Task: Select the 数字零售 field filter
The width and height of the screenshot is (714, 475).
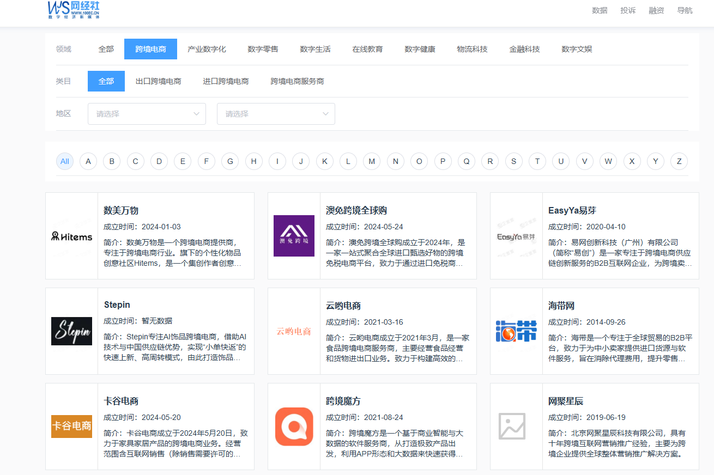Action: (x=263, y=49)
